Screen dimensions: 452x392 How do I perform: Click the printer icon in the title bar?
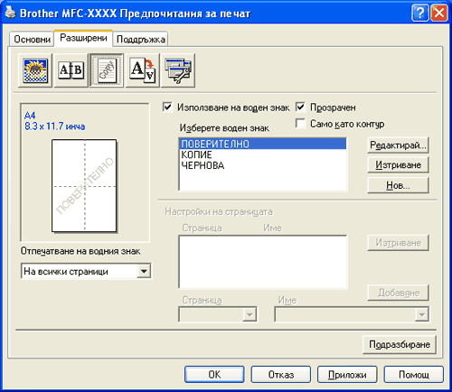point(10,13)
